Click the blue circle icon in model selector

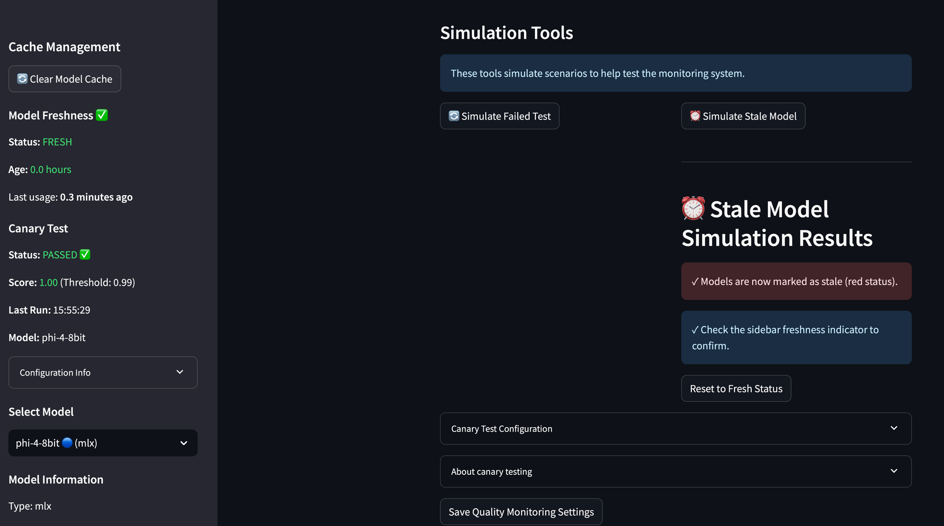click(x=67, y=443)
